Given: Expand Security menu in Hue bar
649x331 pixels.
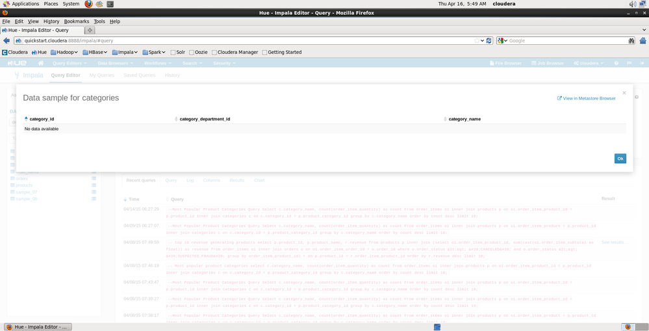Looking at the screenshot, I should pyautogui.click(x=224, y=63).
